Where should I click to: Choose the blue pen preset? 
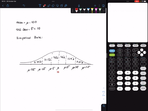point(88,10)
